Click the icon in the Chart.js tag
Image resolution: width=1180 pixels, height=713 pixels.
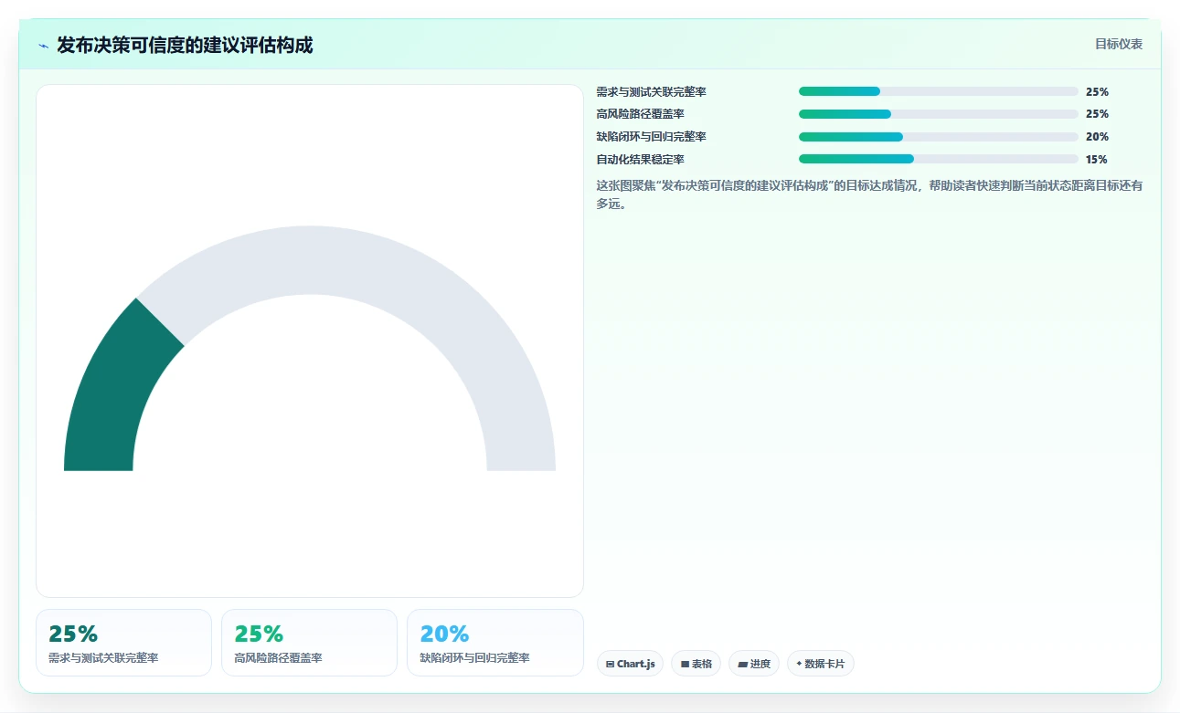click(x=610, y=665)
